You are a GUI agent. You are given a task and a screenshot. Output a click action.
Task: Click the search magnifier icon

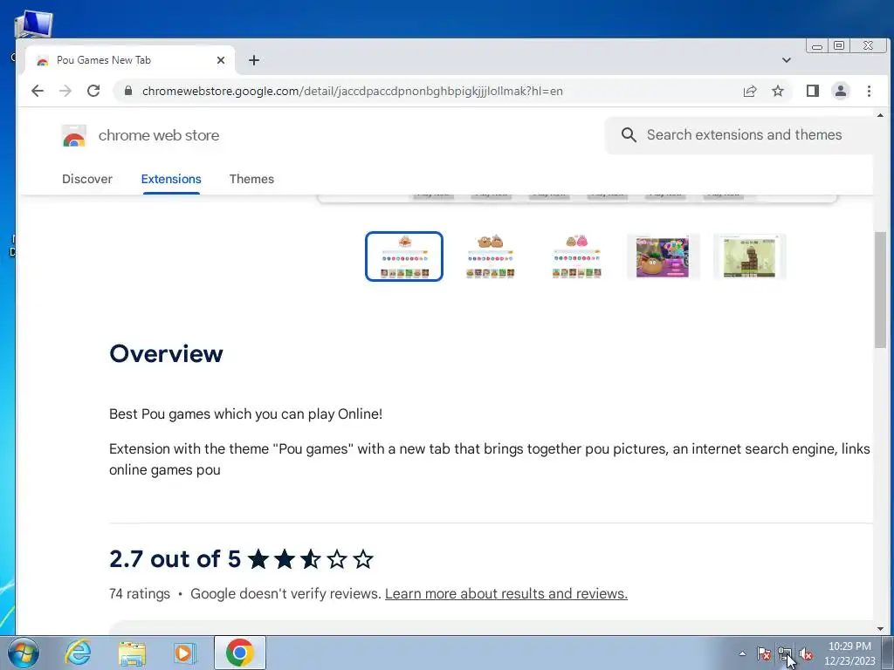pos(629,135)
